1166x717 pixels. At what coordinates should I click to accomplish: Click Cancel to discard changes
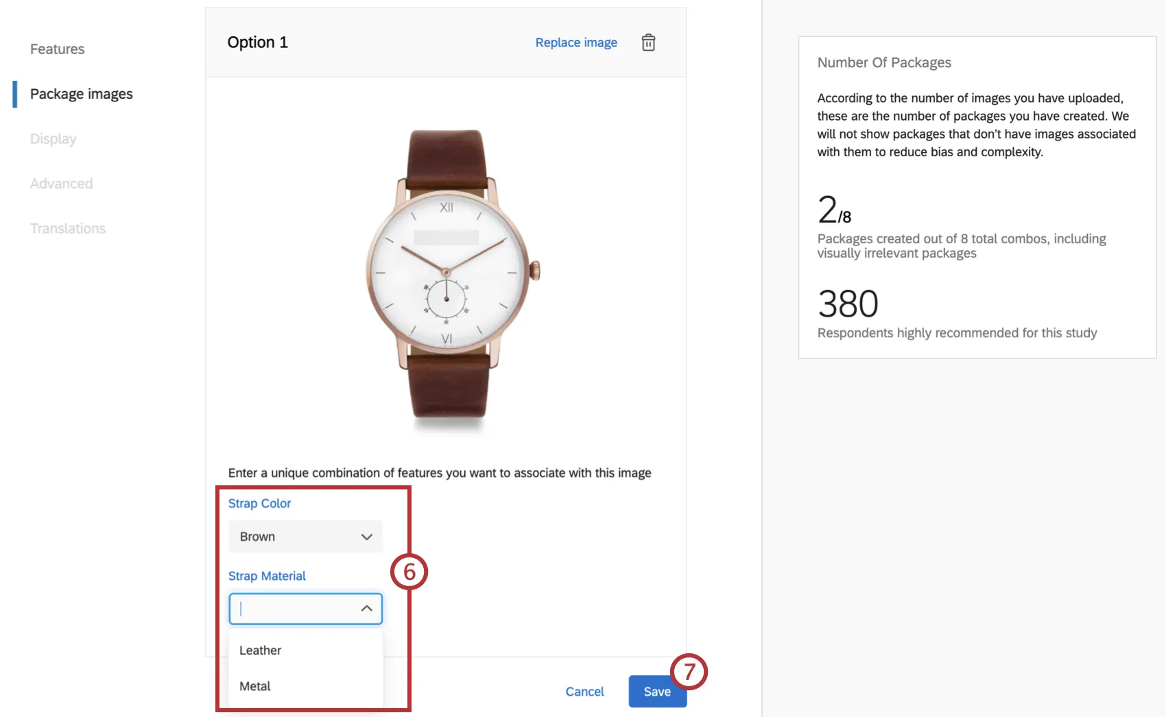click(584, 691)
